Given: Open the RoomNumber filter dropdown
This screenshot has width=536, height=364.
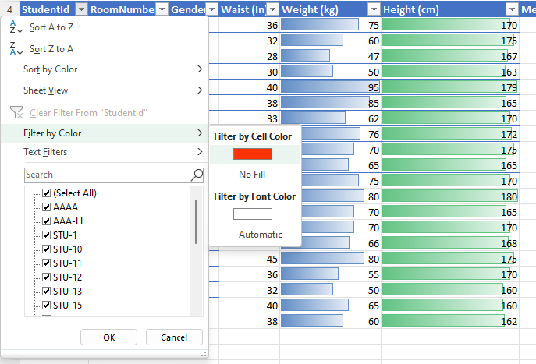Looking at the screenshot, I should tap(162, 9).
